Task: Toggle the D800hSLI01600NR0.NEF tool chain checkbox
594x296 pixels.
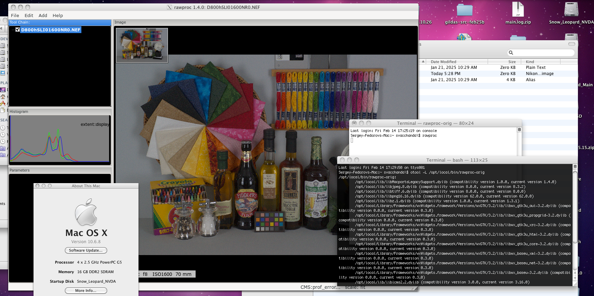Action: tap(17, 30)
